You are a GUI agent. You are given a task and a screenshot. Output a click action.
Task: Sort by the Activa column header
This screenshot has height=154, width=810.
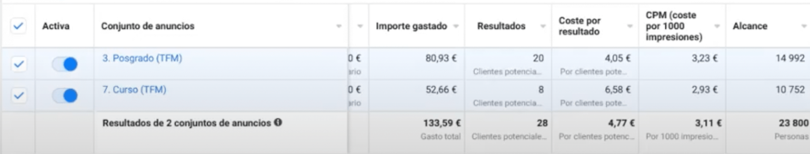(56, 26)
